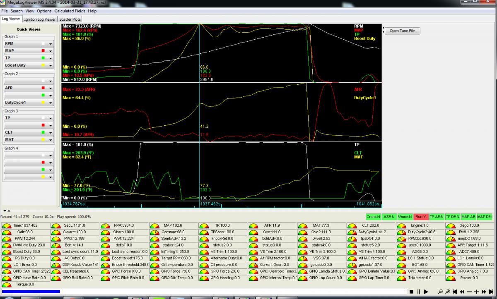Expand the AFR field dropdown in Graph 2
This screenshot has height=299, width=497.
click(51, 88)
